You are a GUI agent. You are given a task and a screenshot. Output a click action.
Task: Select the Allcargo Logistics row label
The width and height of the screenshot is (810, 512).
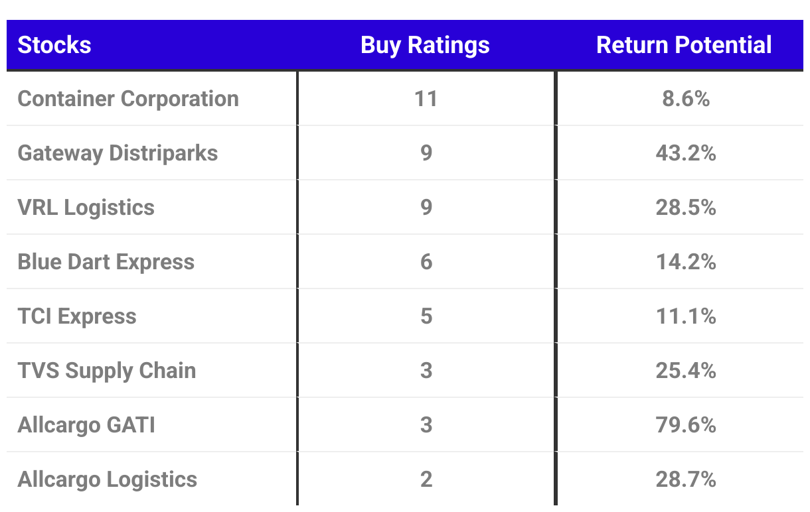(x=108, y=480)
